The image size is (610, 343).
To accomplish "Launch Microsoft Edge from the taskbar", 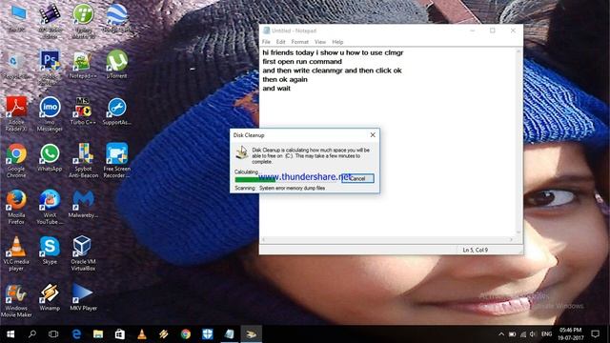I will click(x=76, y=334).
